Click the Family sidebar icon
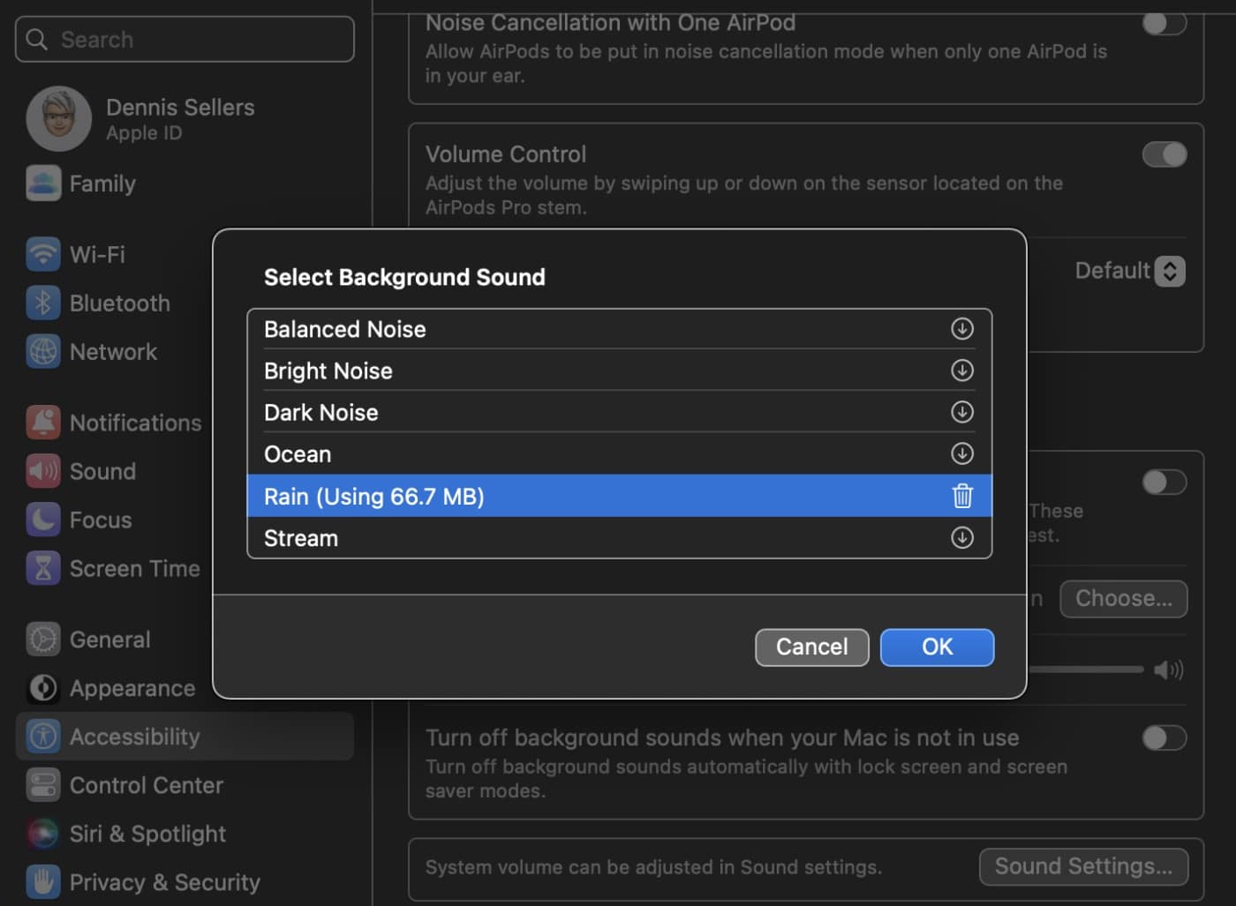Viewport: 1236px width, 906px height. click(x=43, y=183)
